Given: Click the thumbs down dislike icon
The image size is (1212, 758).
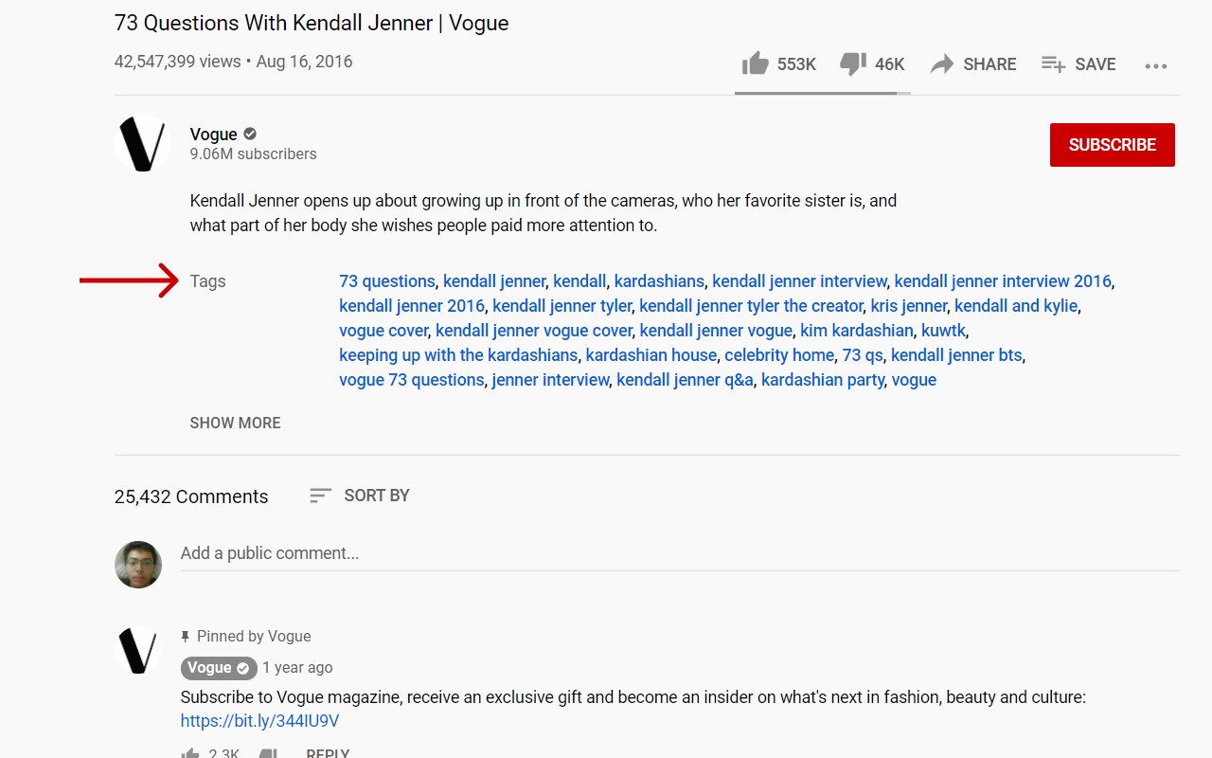Looking at the screenshot, I should coord(853,63).
